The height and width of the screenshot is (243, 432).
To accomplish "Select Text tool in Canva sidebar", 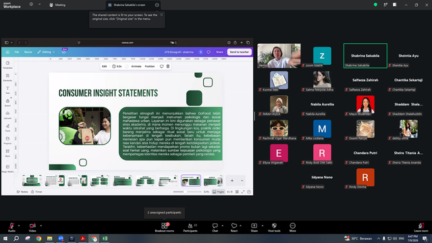I will (7, 90).
